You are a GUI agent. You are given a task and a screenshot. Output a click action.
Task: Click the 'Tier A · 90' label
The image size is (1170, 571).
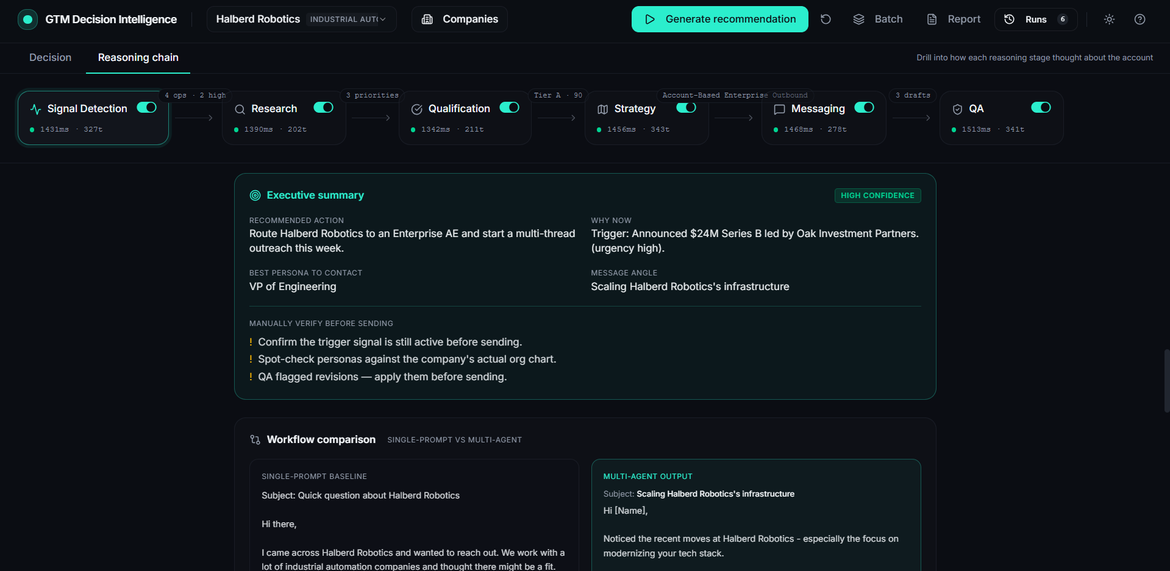coord(558,95)
